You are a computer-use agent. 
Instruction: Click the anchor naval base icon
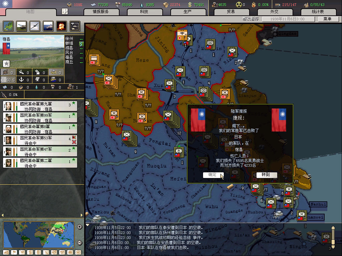pos(21,79)
